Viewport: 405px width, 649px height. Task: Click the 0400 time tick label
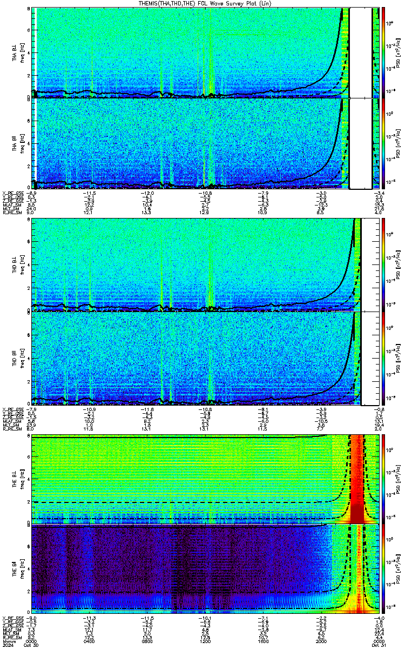pos(90,640)
